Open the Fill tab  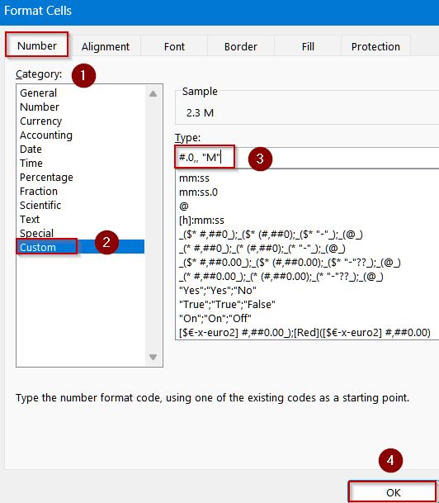tap(308, 46)
